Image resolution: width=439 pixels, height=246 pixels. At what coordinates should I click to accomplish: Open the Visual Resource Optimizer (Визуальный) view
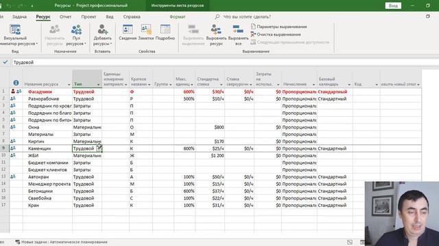(15, 35)
